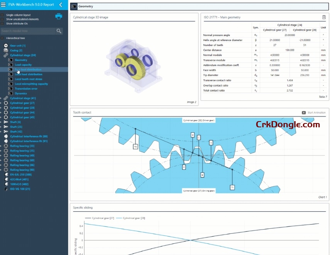
Task: Open the hamburger menu
Action: coord(3,5)
